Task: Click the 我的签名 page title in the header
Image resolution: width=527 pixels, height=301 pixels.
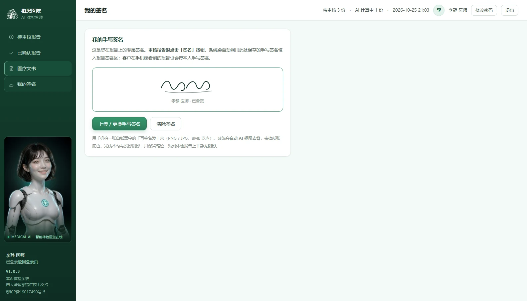Action: (96, 10)
